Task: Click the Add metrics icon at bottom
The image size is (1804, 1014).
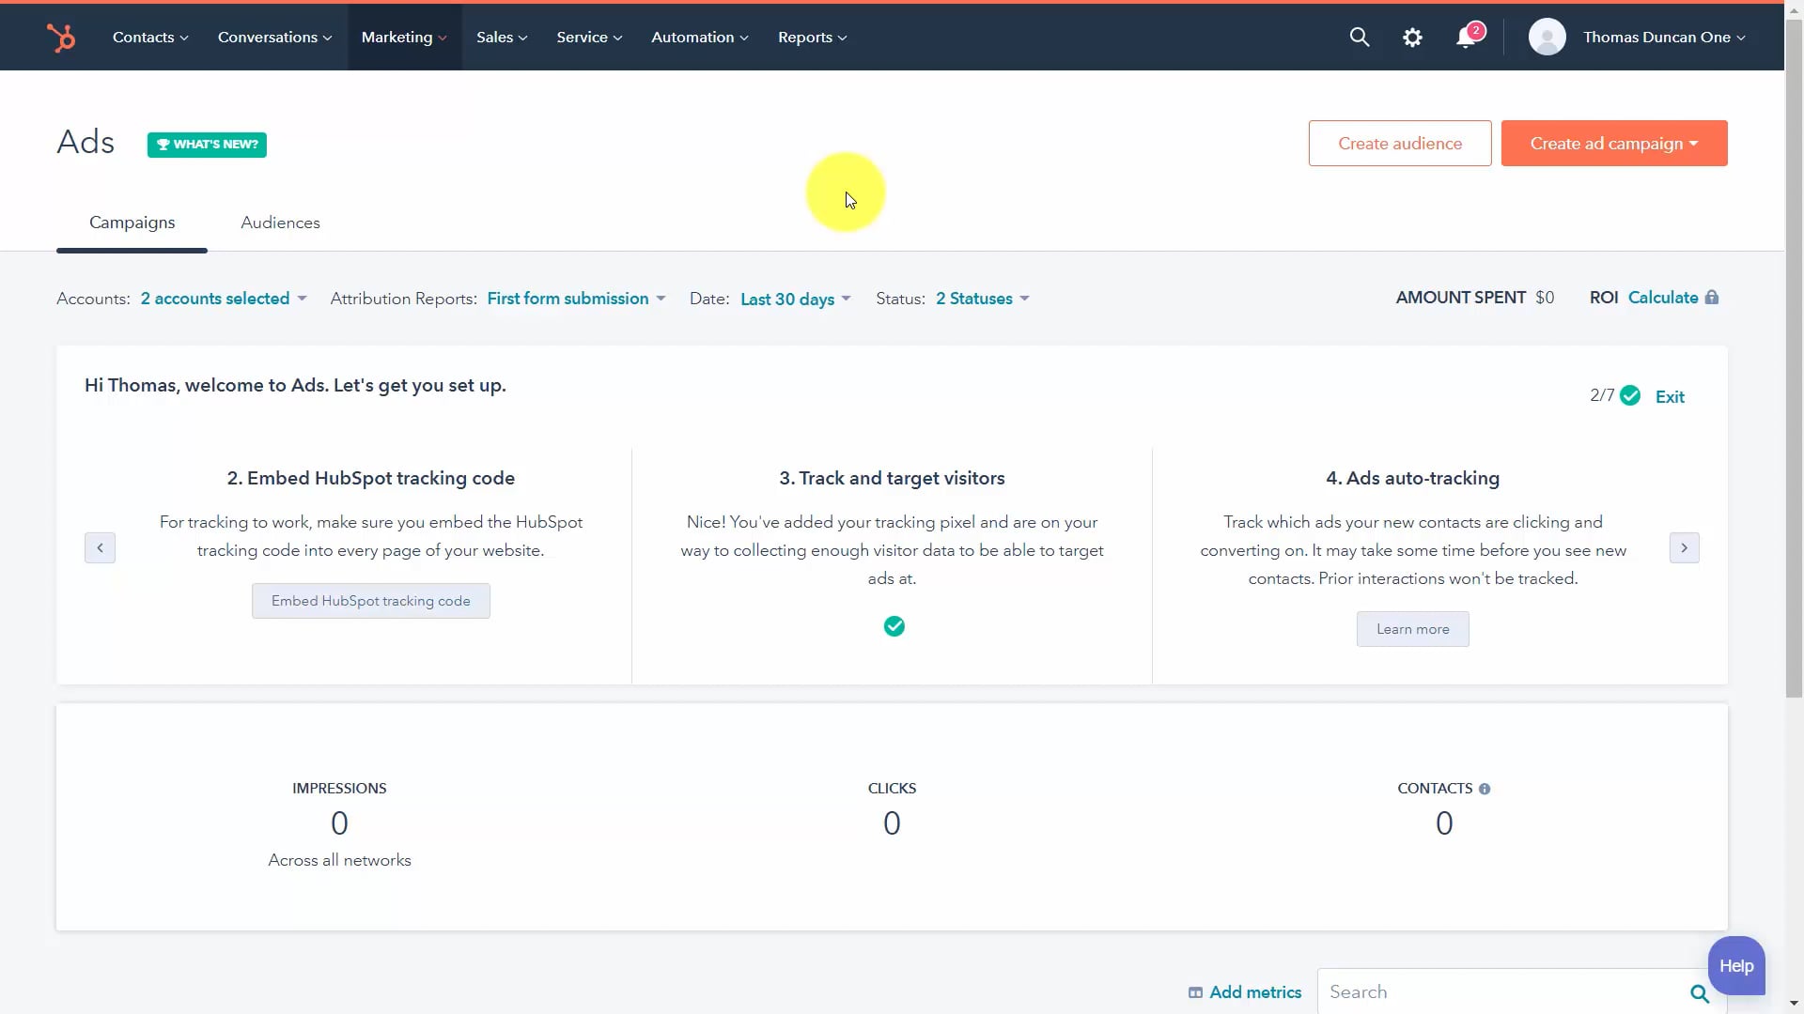Action: (x=1195, y=992)
